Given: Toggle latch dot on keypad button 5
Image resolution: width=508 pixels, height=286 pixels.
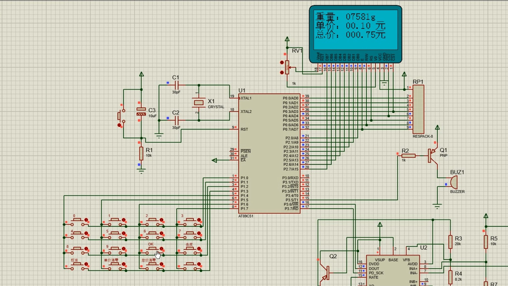Looking at the screenshot, I should click(x=124, y=234).
